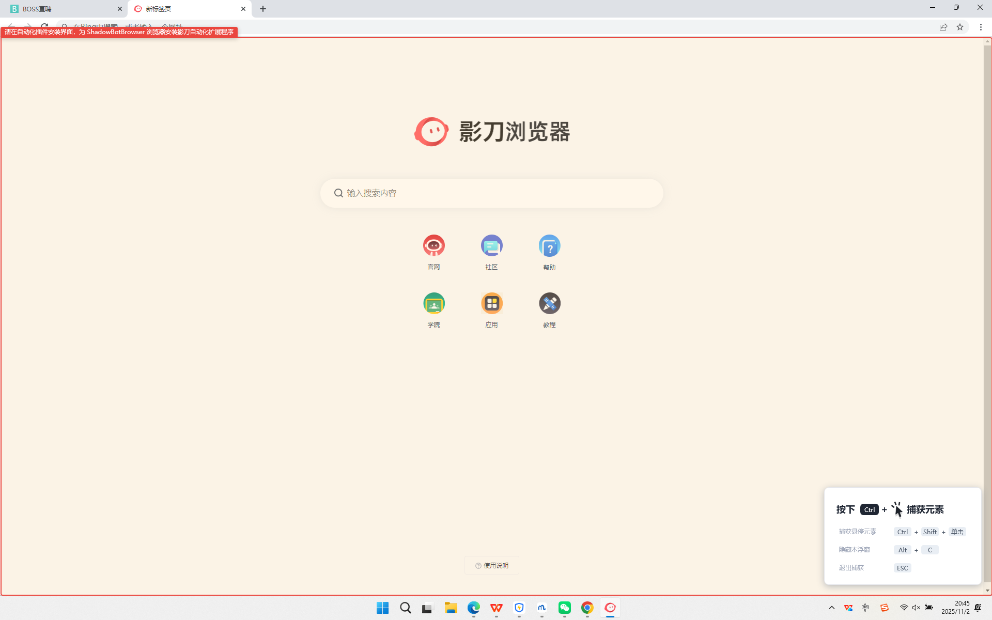Click the 捕获悬停元素 label in capture panel
Image resolution: width=992 pixels, height=620 pixels.
pyautogui.click(x=858, y=532)
